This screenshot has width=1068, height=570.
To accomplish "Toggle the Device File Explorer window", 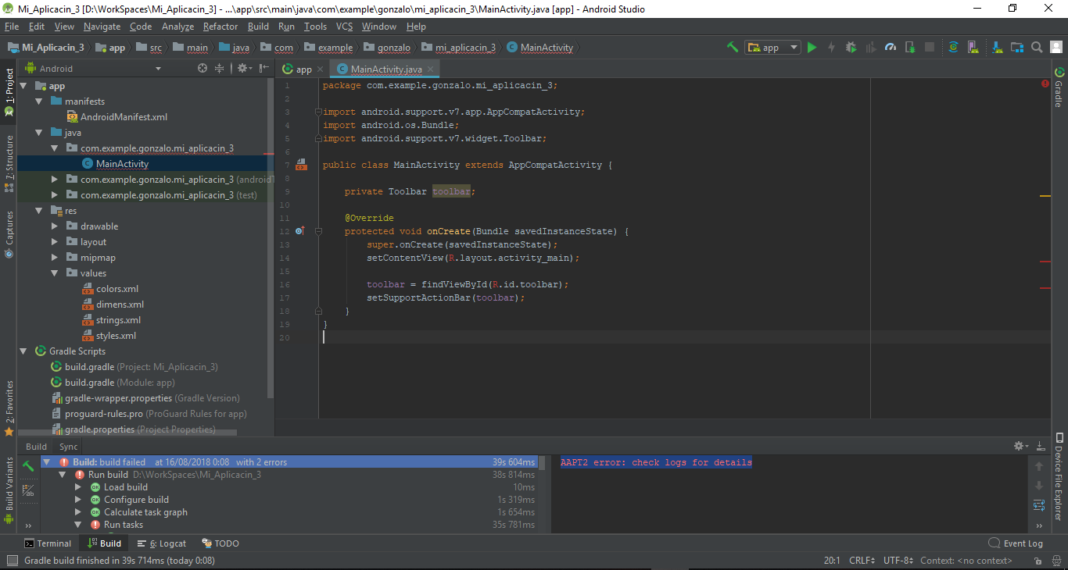I will [1059, 476].
